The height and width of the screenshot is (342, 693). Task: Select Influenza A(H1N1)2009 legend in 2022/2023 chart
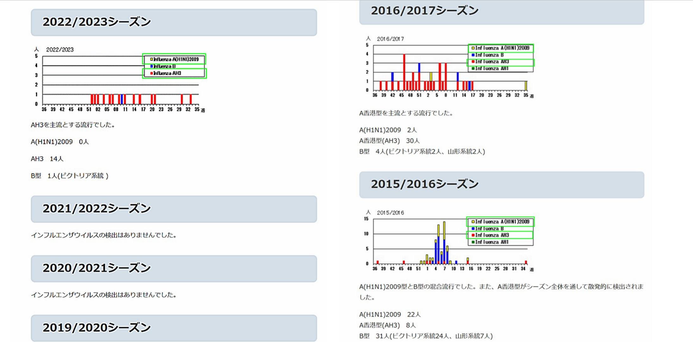(x=174, y=59)
